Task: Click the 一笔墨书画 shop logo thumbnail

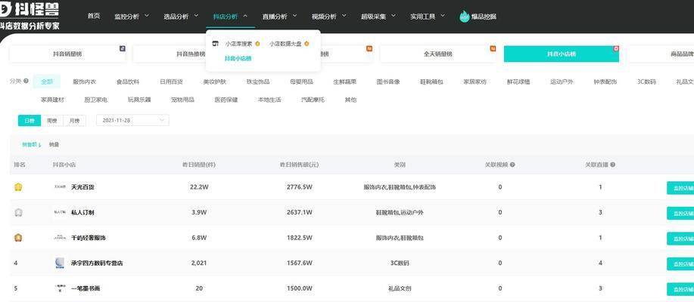Action: [60, 288]
